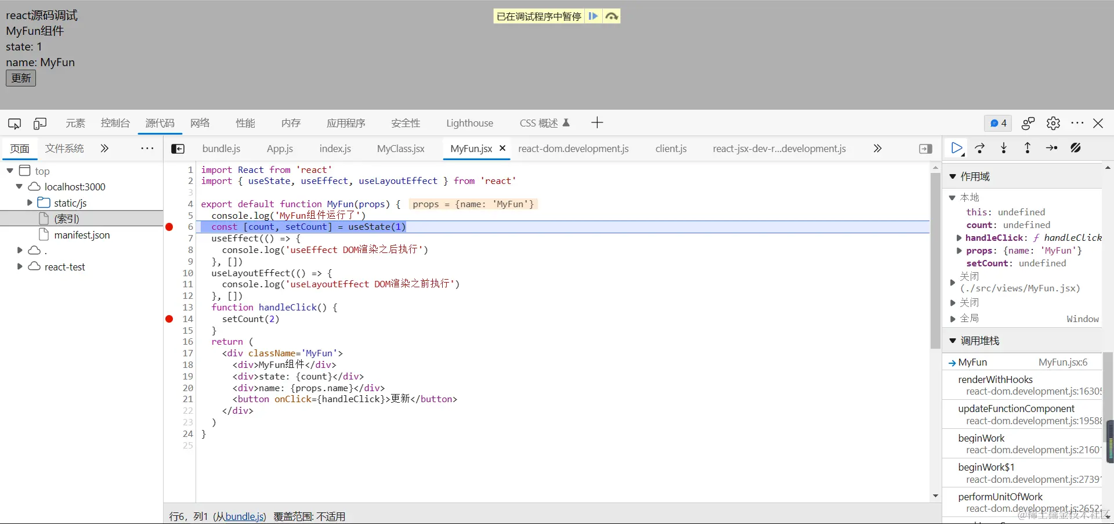Close the MyFun.jsx tab
The image size is (1114, 524).
(502, 148)
